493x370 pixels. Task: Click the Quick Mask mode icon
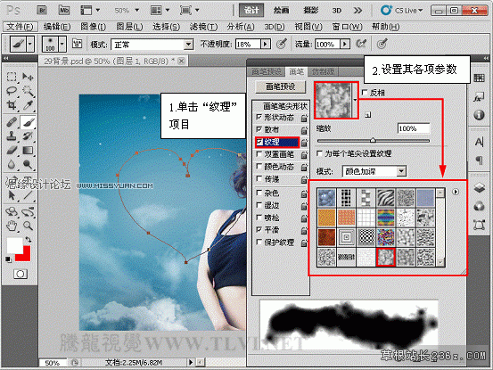point(21,274)
